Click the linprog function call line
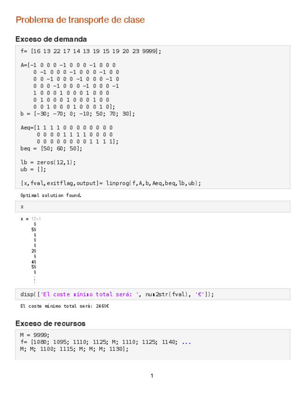 pyautogui.click(x=111, y=183)
